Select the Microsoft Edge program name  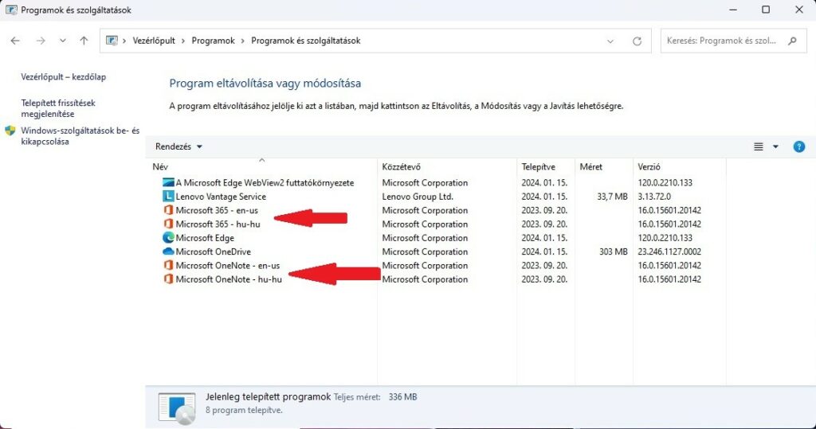pyautogui.click(x=205, y=238)
